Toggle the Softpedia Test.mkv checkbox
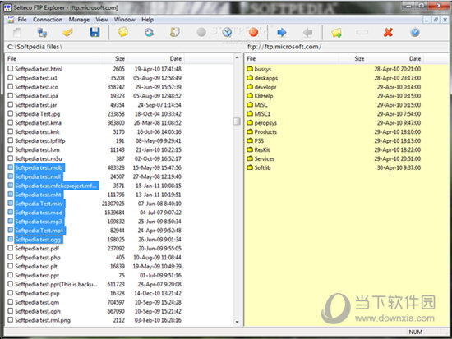Viewport: 452px width, 339px height. point(11,203)
